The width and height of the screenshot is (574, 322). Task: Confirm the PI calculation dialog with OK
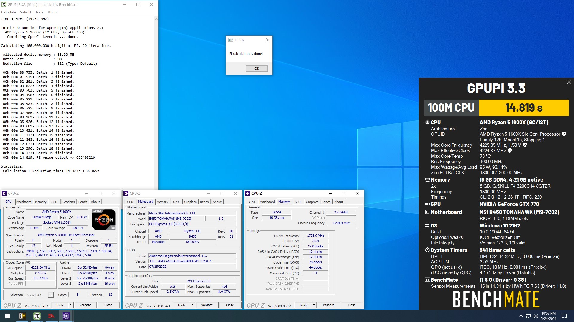pyautogui.click(x=257, y=69)
